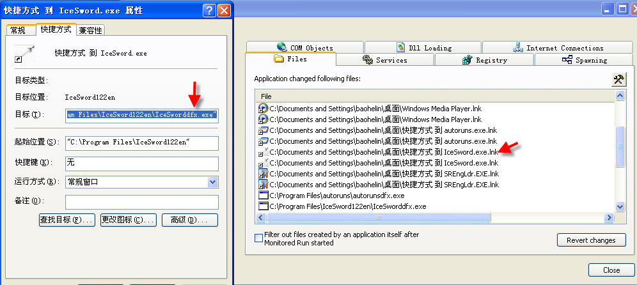
Task: Open the Spawning tab
Action: click(x=585, y=59)
